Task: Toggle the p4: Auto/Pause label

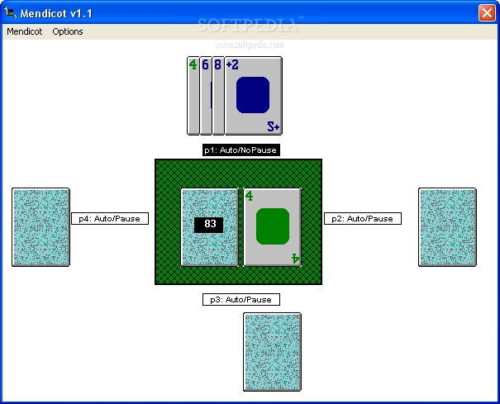Action: click(110, 219)
